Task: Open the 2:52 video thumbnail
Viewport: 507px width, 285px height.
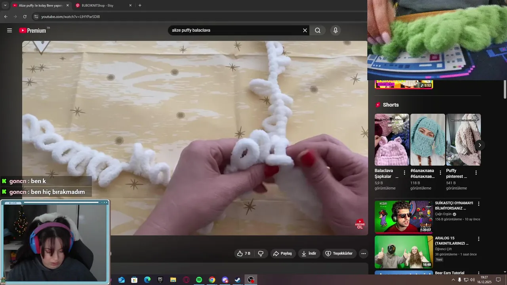Action: point(404,84)
